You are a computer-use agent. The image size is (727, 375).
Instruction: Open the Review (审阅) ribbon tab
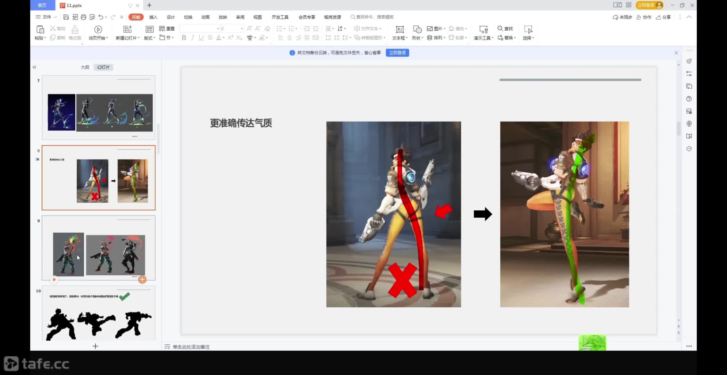[x=240, y=17]
